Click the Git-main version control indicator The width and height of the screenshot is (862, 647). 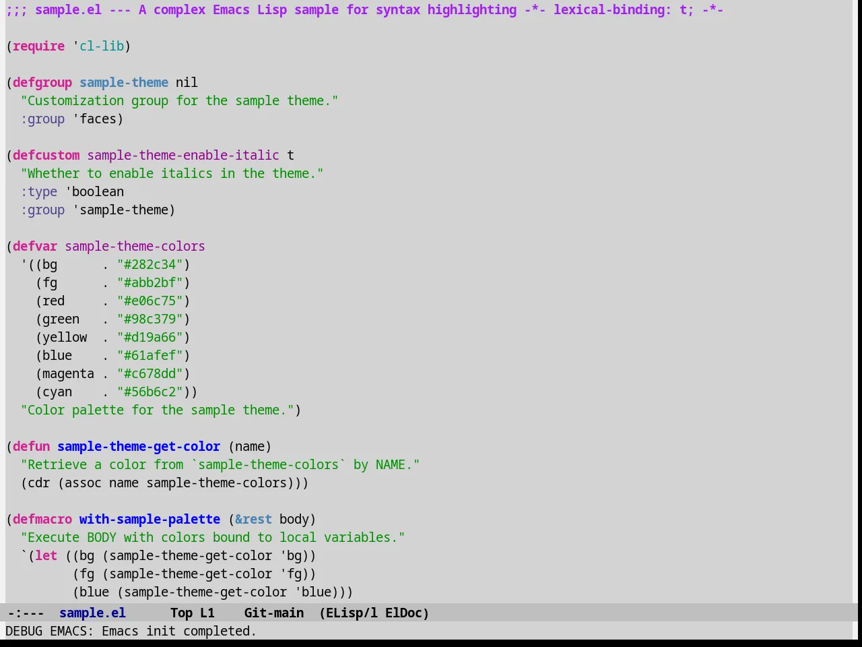click(x=274, y=613)
